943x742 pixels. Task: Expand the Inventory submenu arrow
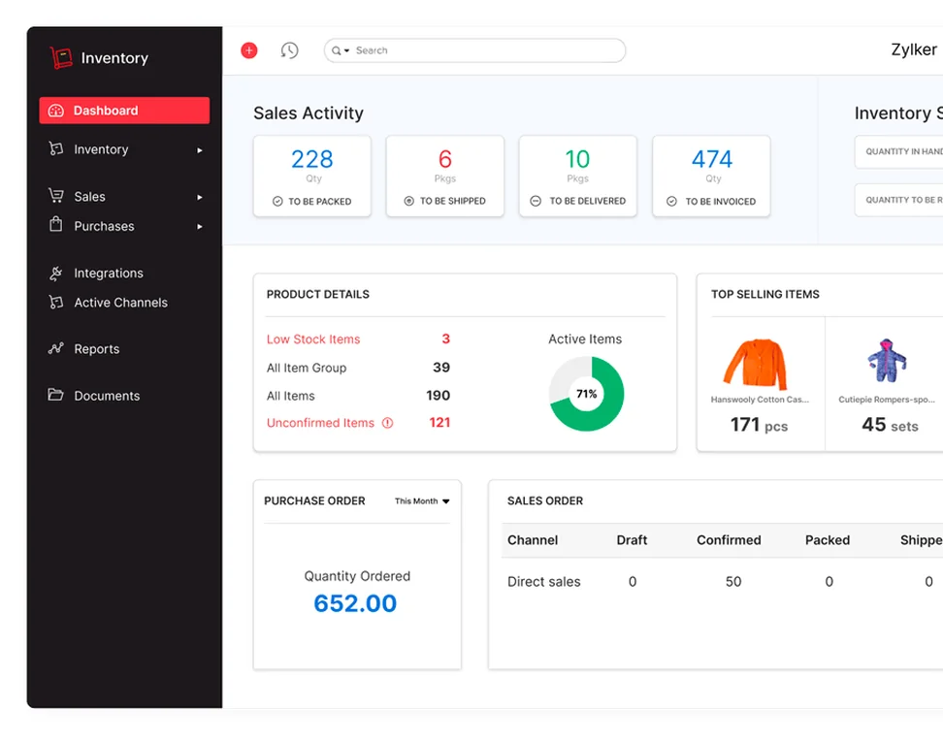click(200, 149)
